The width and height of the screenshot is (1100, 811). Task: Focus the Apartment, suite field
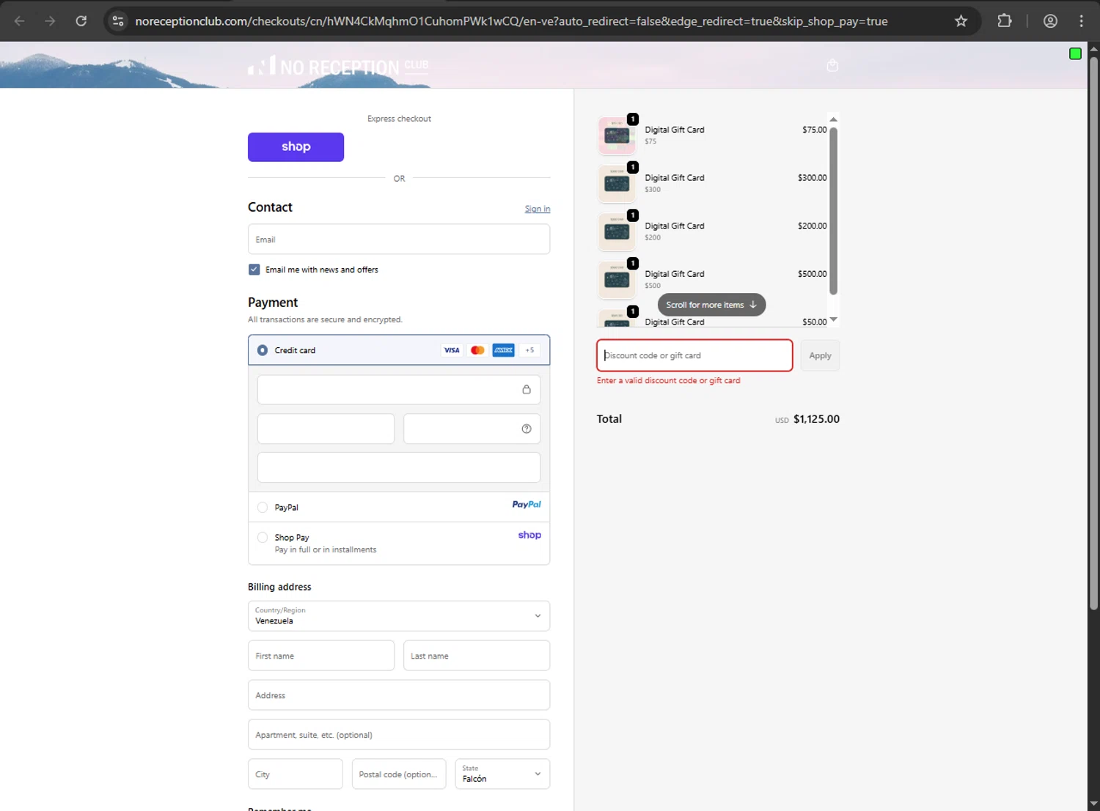tap(399, 735)
